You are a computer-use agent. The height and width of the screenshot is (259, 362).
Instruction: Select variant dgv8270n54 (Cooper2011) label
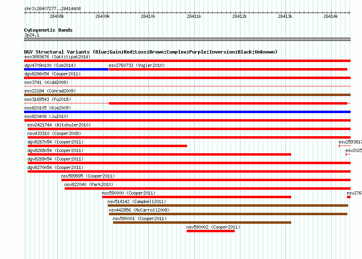pyautogui.click(x=55, y=167)
